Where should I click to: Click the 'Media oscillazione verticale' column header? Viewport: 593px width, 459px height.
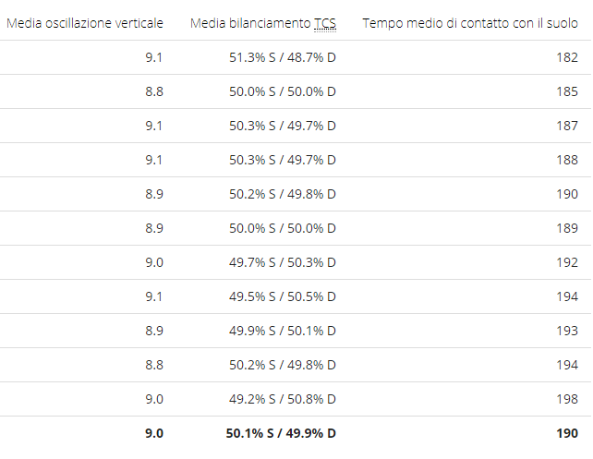coord(85,23)
